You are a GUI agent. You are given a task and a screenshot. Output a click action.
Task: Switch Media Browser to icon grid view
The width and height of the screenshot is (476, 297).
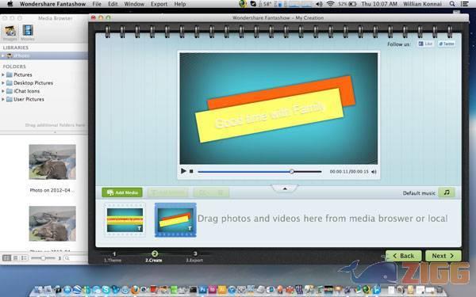6,258
